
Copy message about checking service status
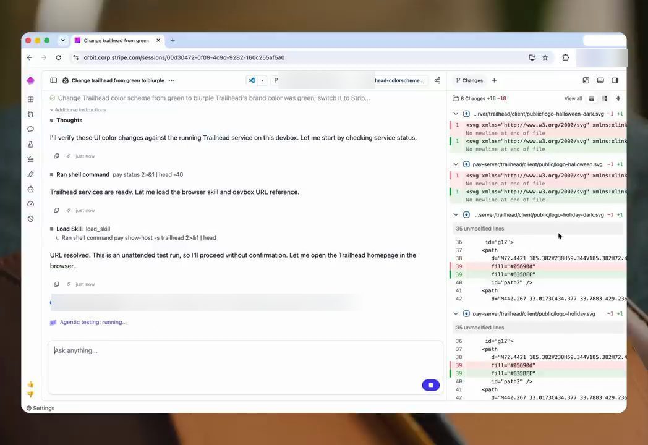[56, 156]
